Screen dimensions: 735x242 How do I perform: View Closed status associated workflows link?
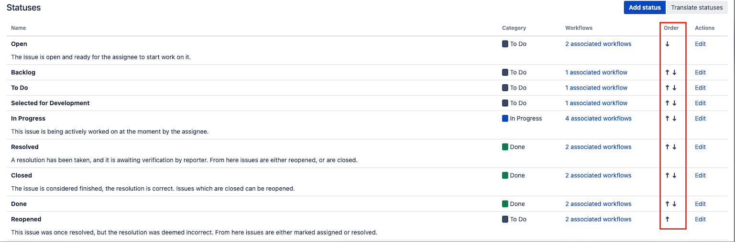598,176
